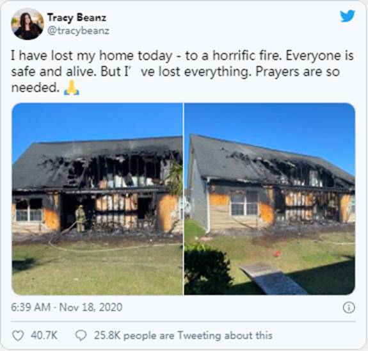Image resolution: width=368 pixels, height=351 pixels.
Task: Click the wooden ramp in right photo
Action: tap(273, 279)
